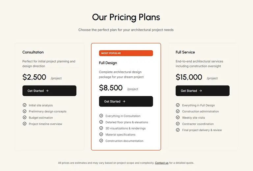Viewport: 253px width, 171px height.
Task: Click checkmark icon next to Construction administration
Action: [x=178, y=111]
